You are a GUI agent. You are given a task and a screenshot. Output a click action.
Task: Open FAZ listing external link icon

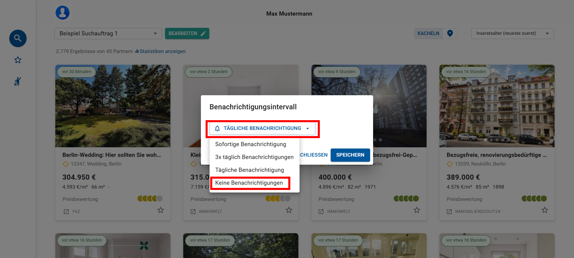click(x=66, y=211)
